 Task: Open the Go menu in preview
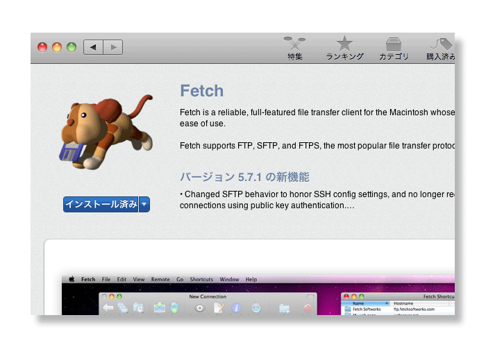[x=180, y=280]
